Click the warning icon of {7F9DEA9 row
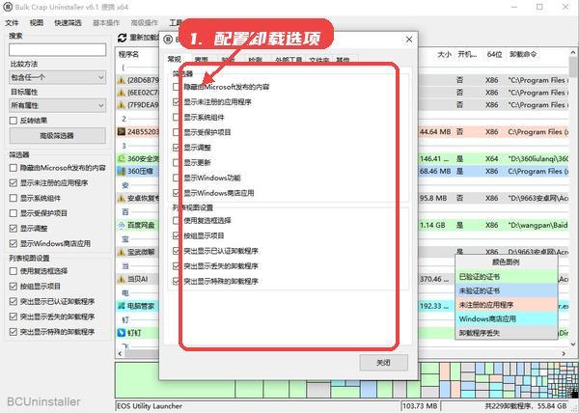 [122, 105]
